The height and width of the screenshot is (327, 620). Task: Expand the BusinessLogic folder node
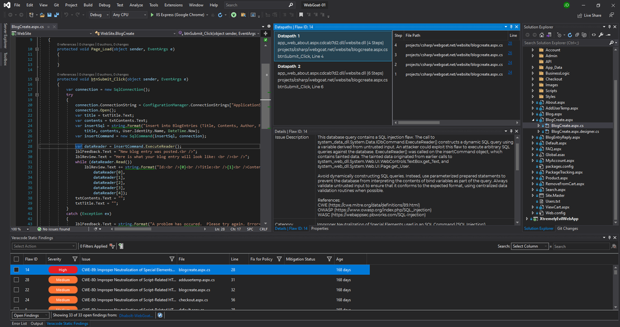tap(533, 73)
